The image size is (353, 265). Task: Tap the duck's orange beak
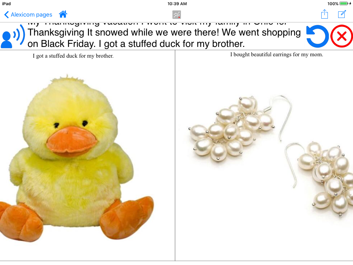pos(72,141)
